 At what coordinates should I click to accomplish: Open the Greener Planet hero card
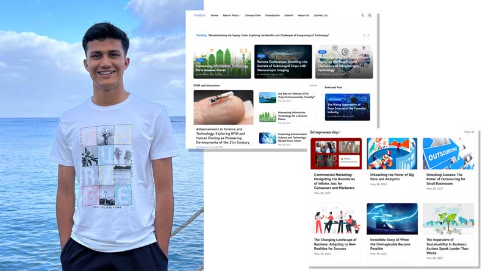pos(222,62)
